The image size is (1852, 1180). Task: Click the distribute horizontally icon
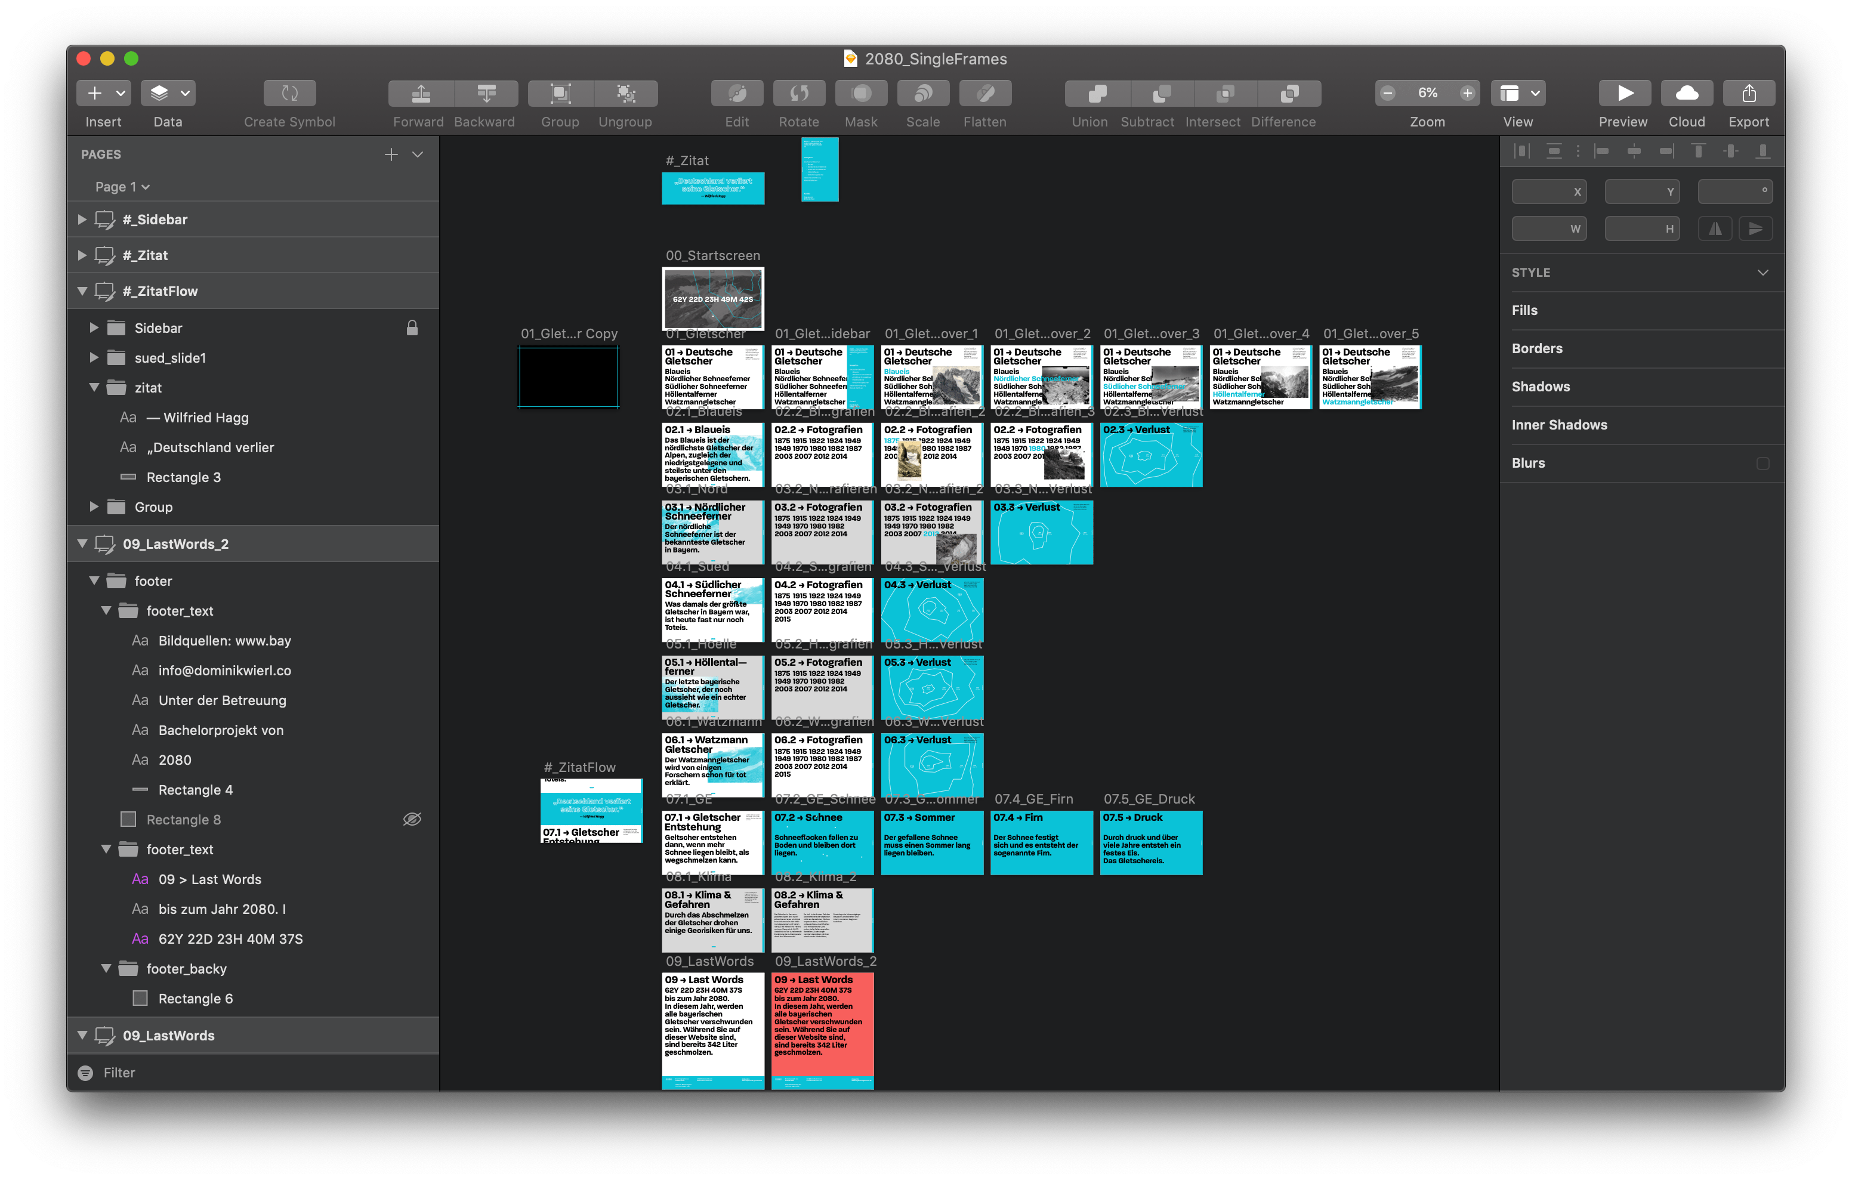point(1521,152)
